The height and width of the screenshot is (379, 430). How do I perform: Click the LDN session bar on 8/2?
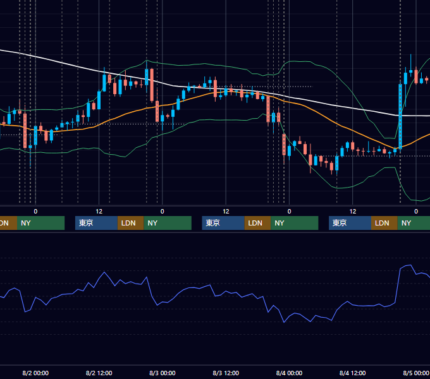pos(130,223)
